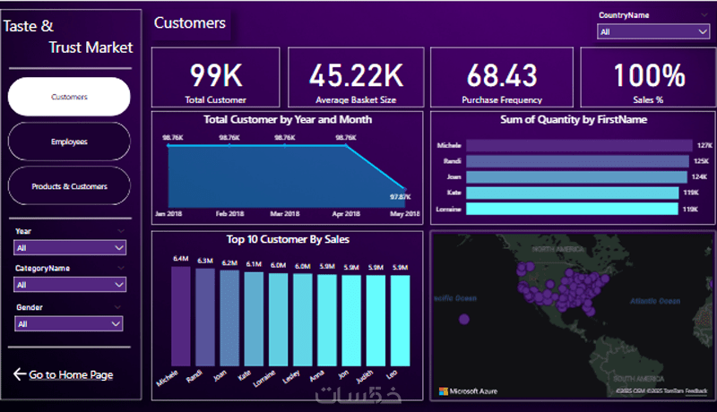This screenshot has height=412, width=717.
Task: Click the Sum of Quantity by FirstName title
Action: [x=574, y=120]
